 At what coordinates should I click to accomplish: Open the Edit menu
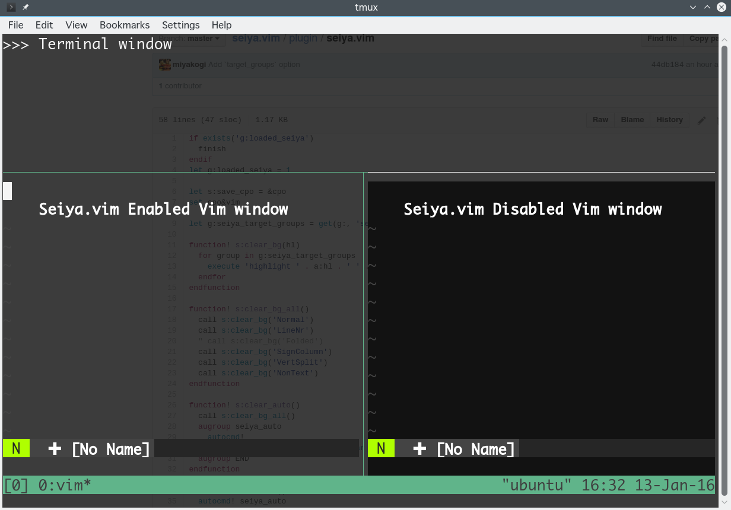pos(44,25)
